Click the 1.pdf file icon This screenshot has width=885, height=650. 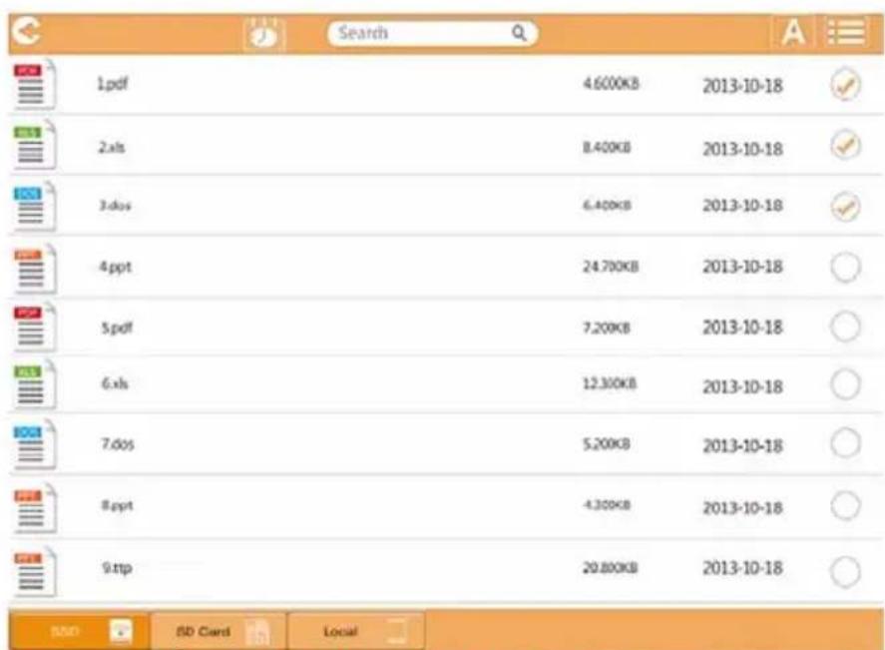pos(34,85)
